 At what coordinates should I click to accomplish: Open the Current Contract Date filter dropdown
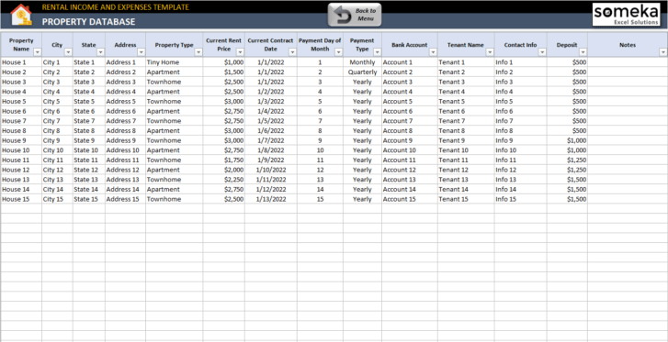point(292,52)
